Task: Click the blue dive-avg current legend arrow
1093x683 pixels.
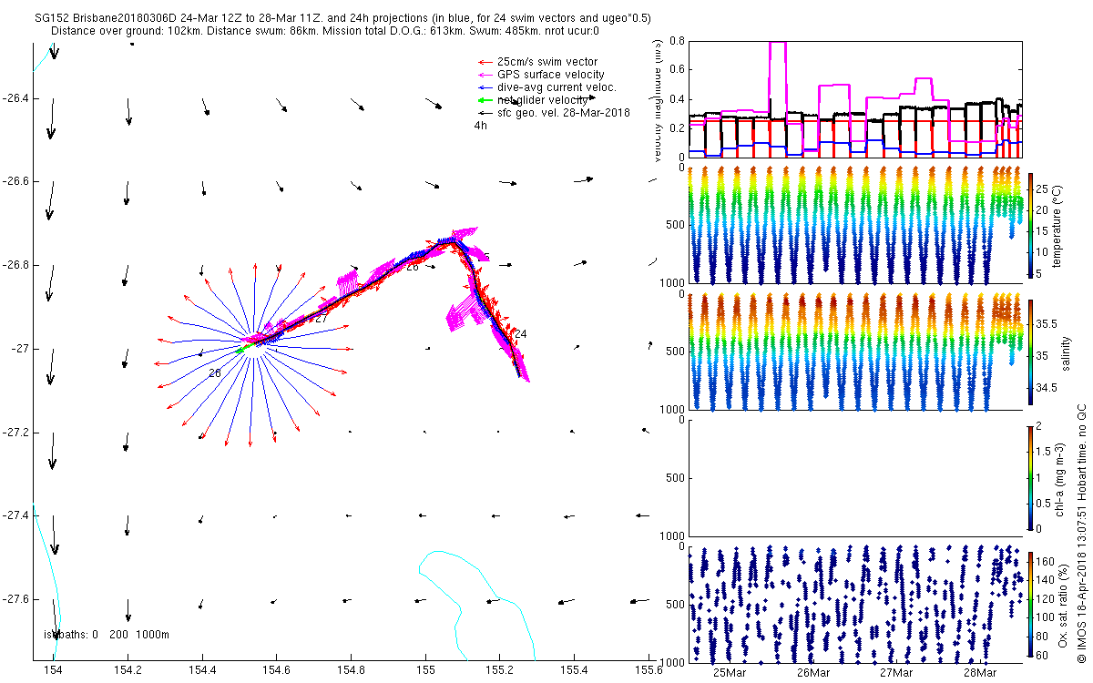Action: 485,87
